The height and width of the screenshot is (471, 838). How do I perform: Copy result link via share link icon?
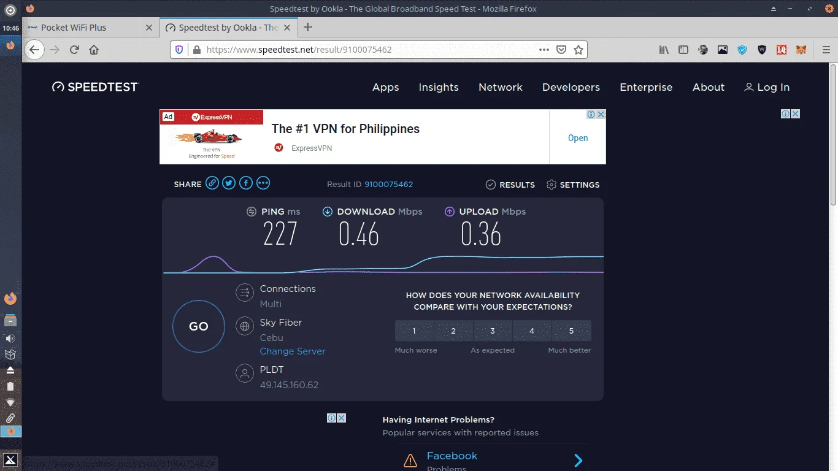(212, 183)
